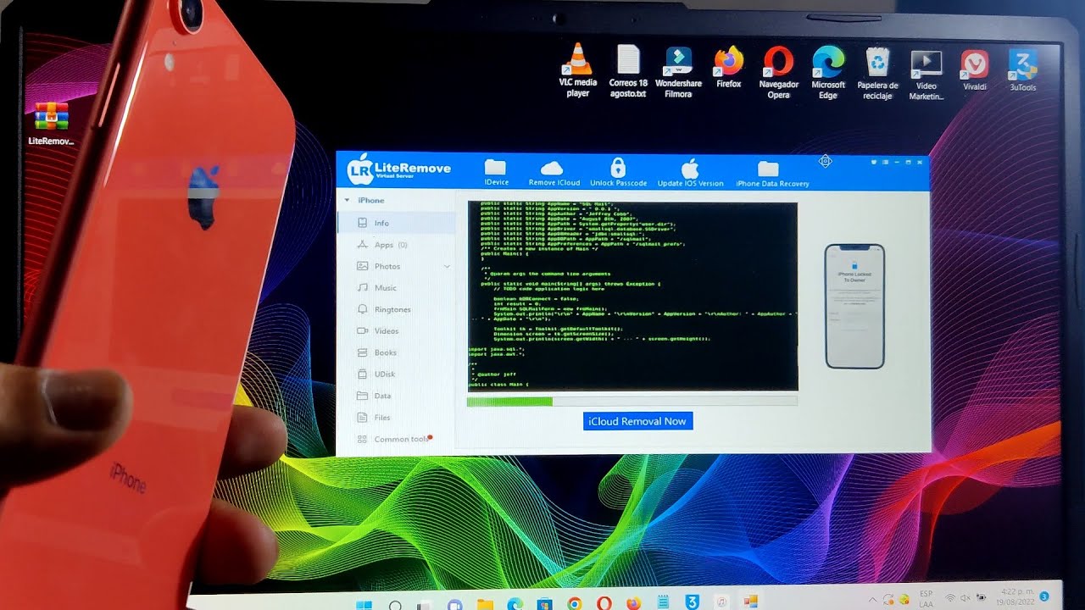1085x610 pixels.
Task: Collapse the iPhone tree node
Action: point(347,201)
